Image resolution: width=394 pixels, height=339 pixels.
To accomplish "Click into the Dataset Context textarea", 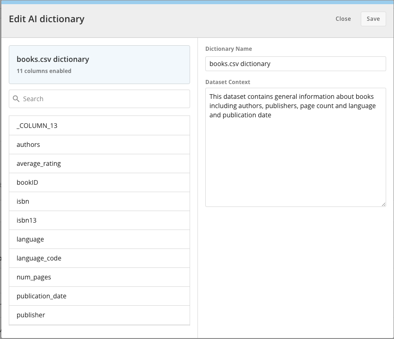I will pos(295,147).
